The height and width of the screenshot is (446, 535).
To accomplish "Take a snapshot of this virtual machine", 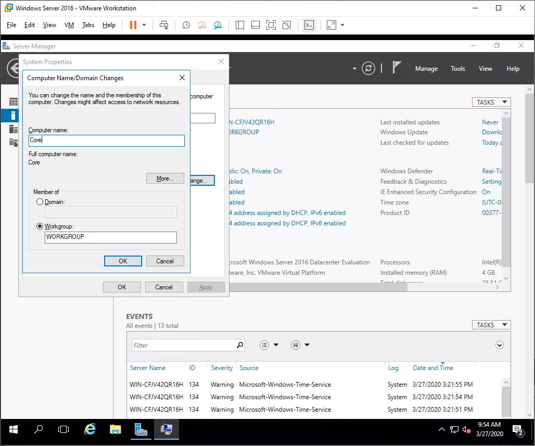I will pyautogui.click(x=186, y=25).
